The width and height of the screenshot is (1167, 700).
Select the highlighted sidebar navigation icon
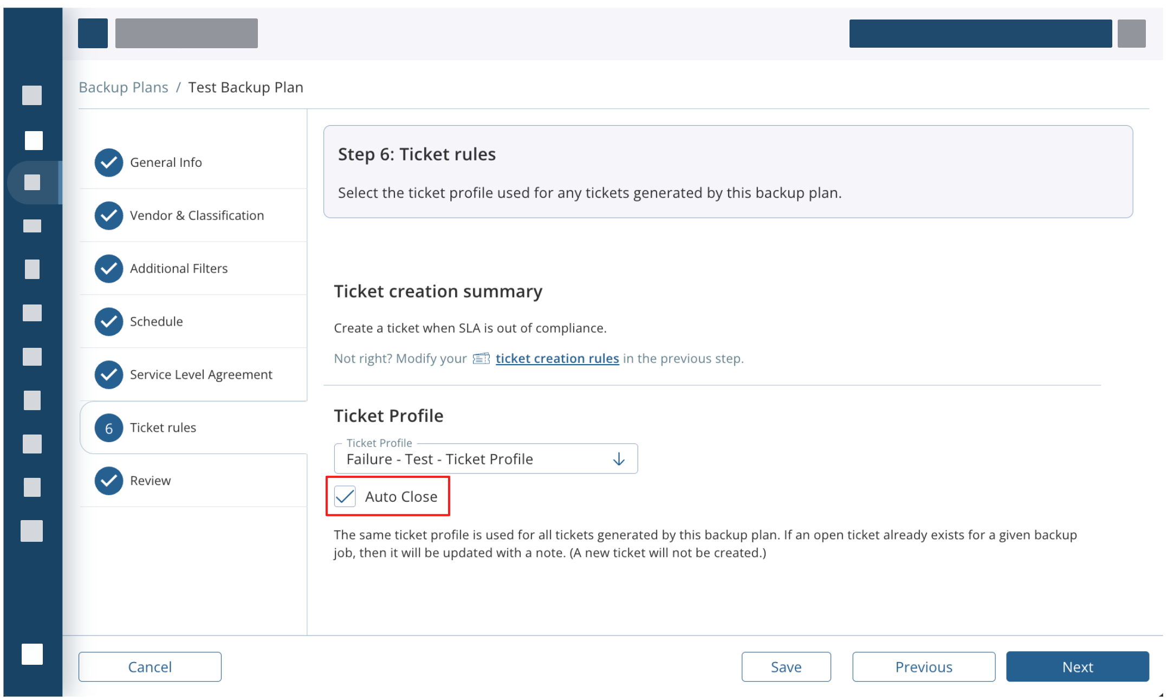point(32,183)
